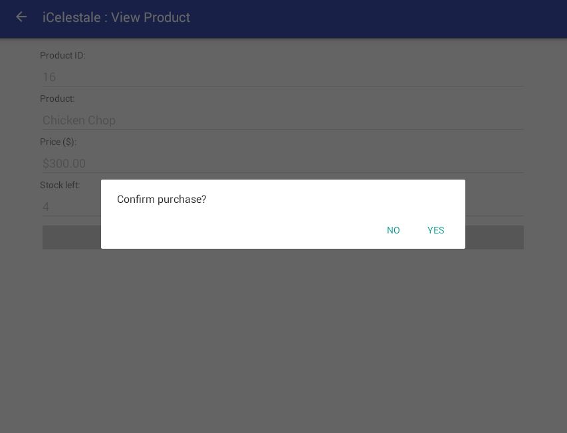
Task: Confirm the purchase with YES
Action: click(436, 230)
